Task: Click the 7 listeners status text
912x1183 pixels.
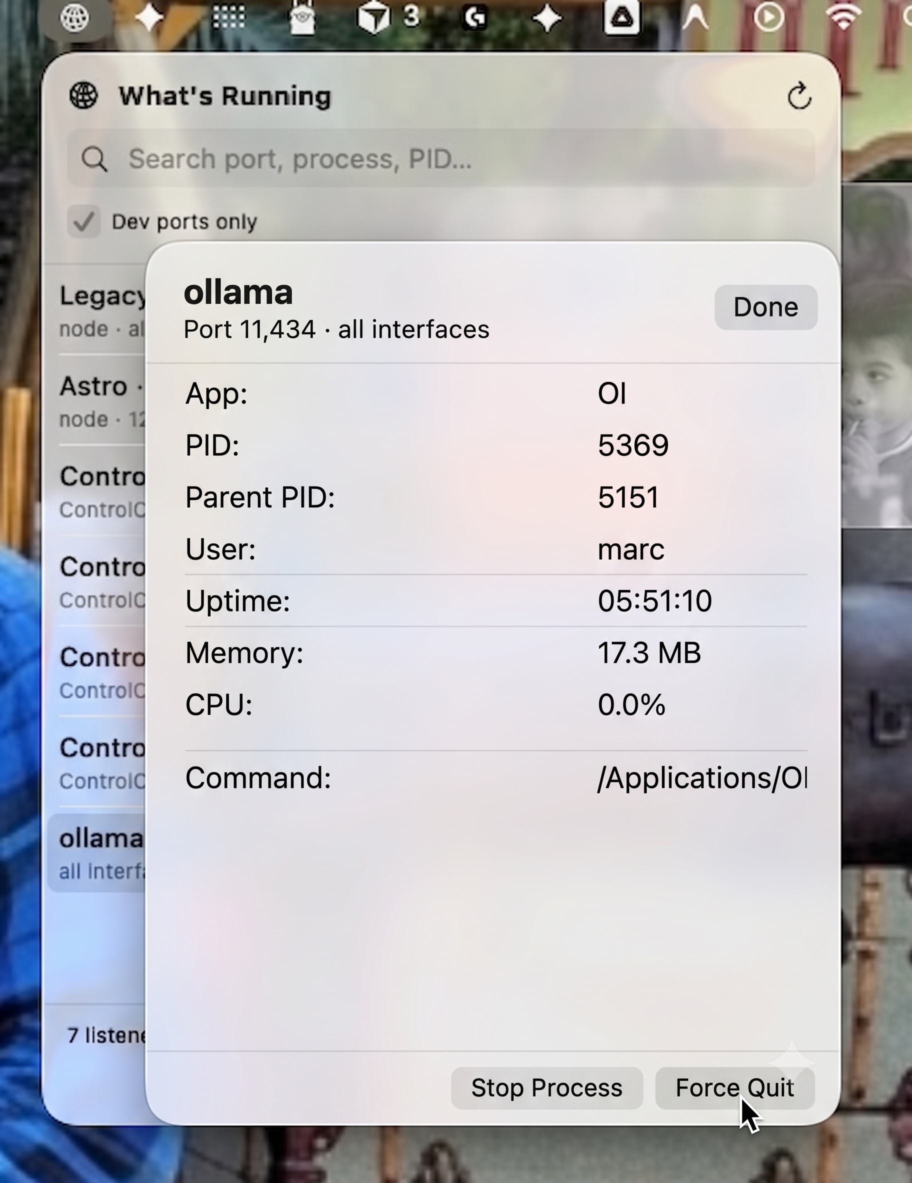Action: click(x=106, y=1035)
